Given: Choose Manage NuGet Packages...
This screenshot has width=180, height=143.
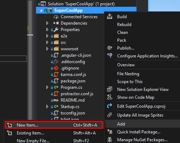Looking at the screenshot, I should point(142,140).
